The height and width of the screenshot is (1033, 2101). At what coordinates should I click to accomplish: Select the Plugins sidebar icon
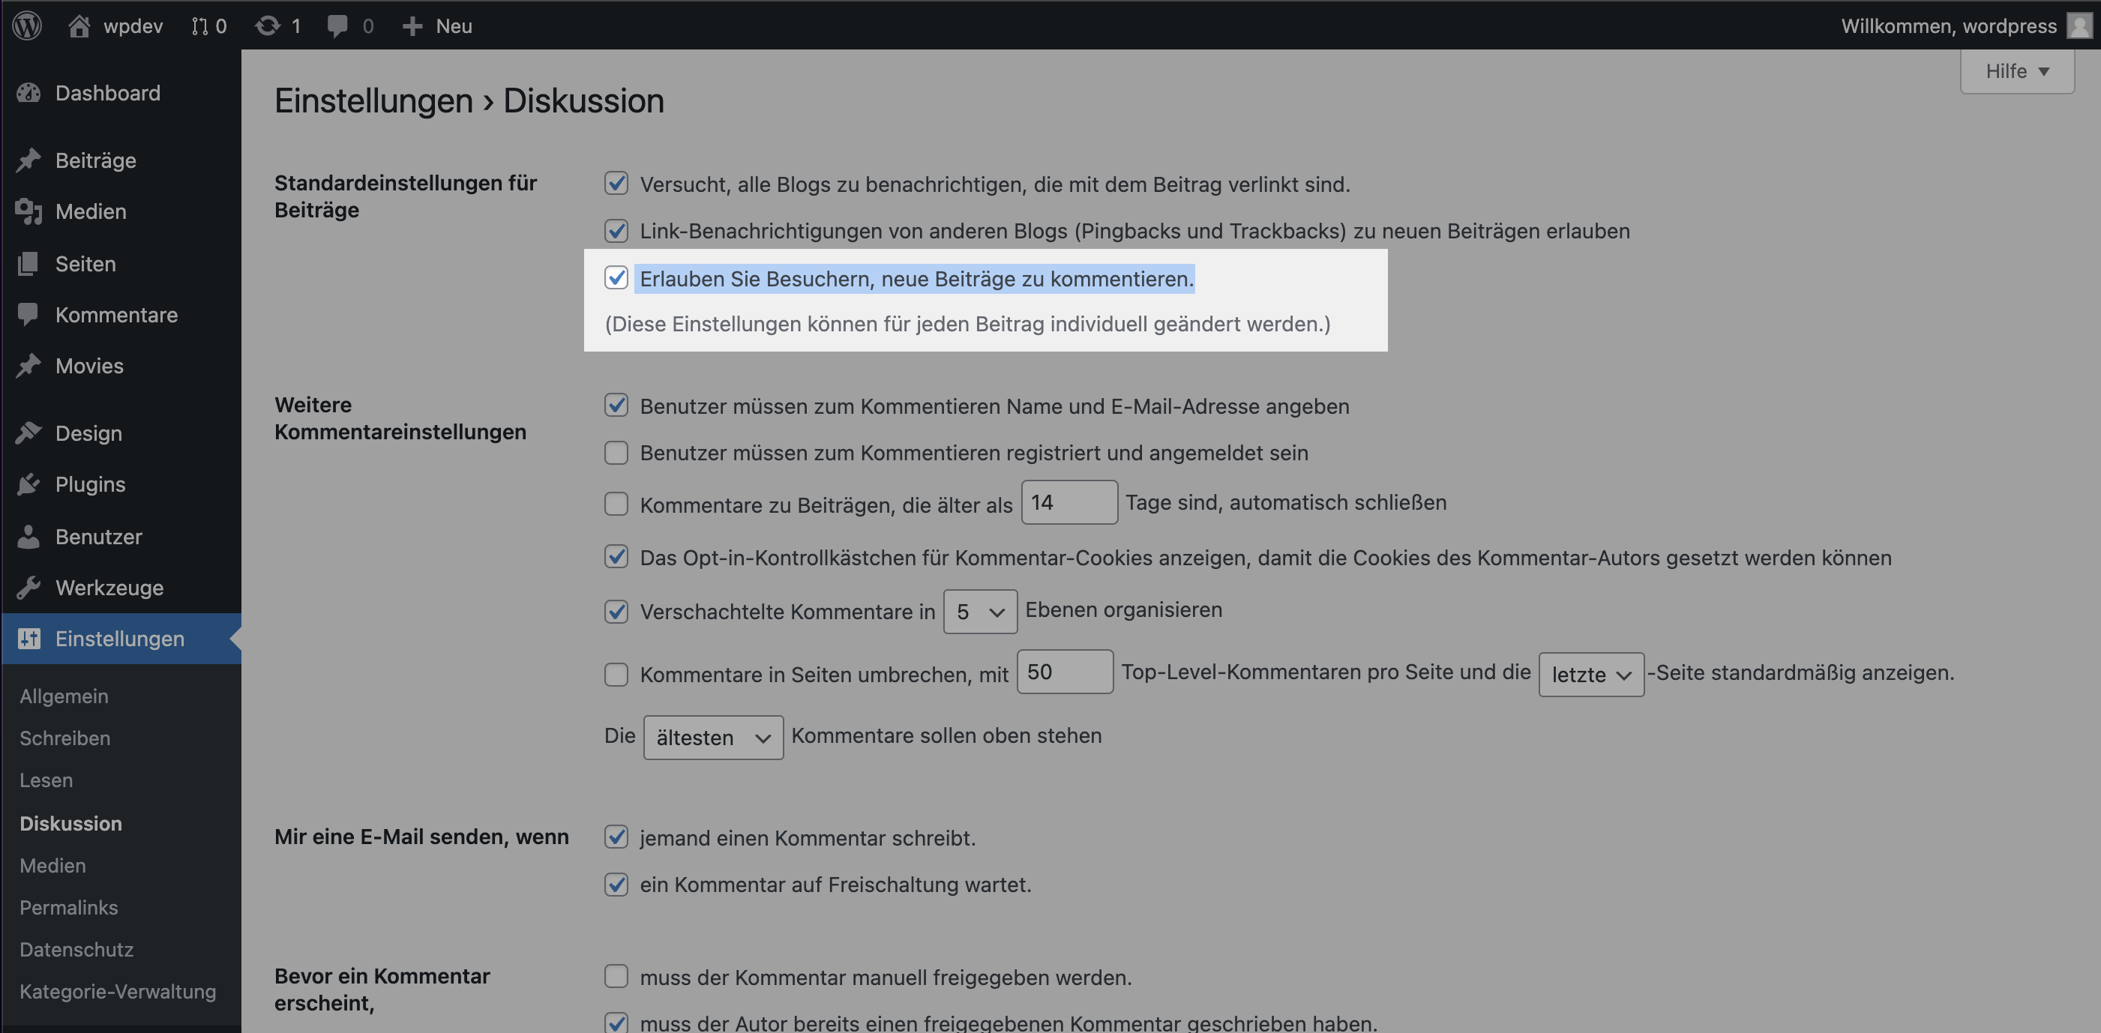pos(29,484)
